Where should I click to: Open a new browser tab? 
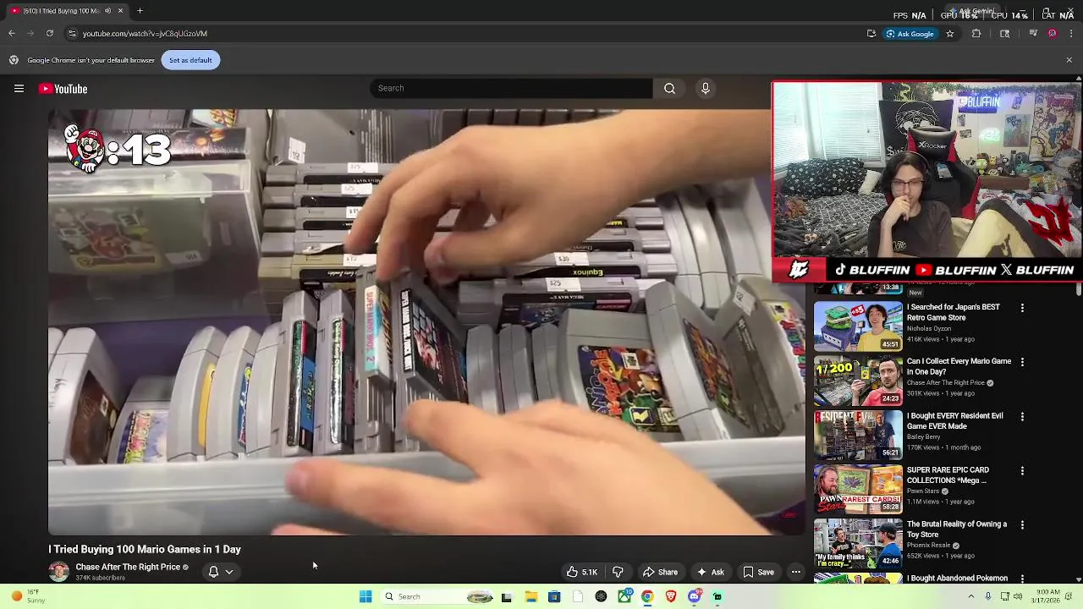click(140, 11)
